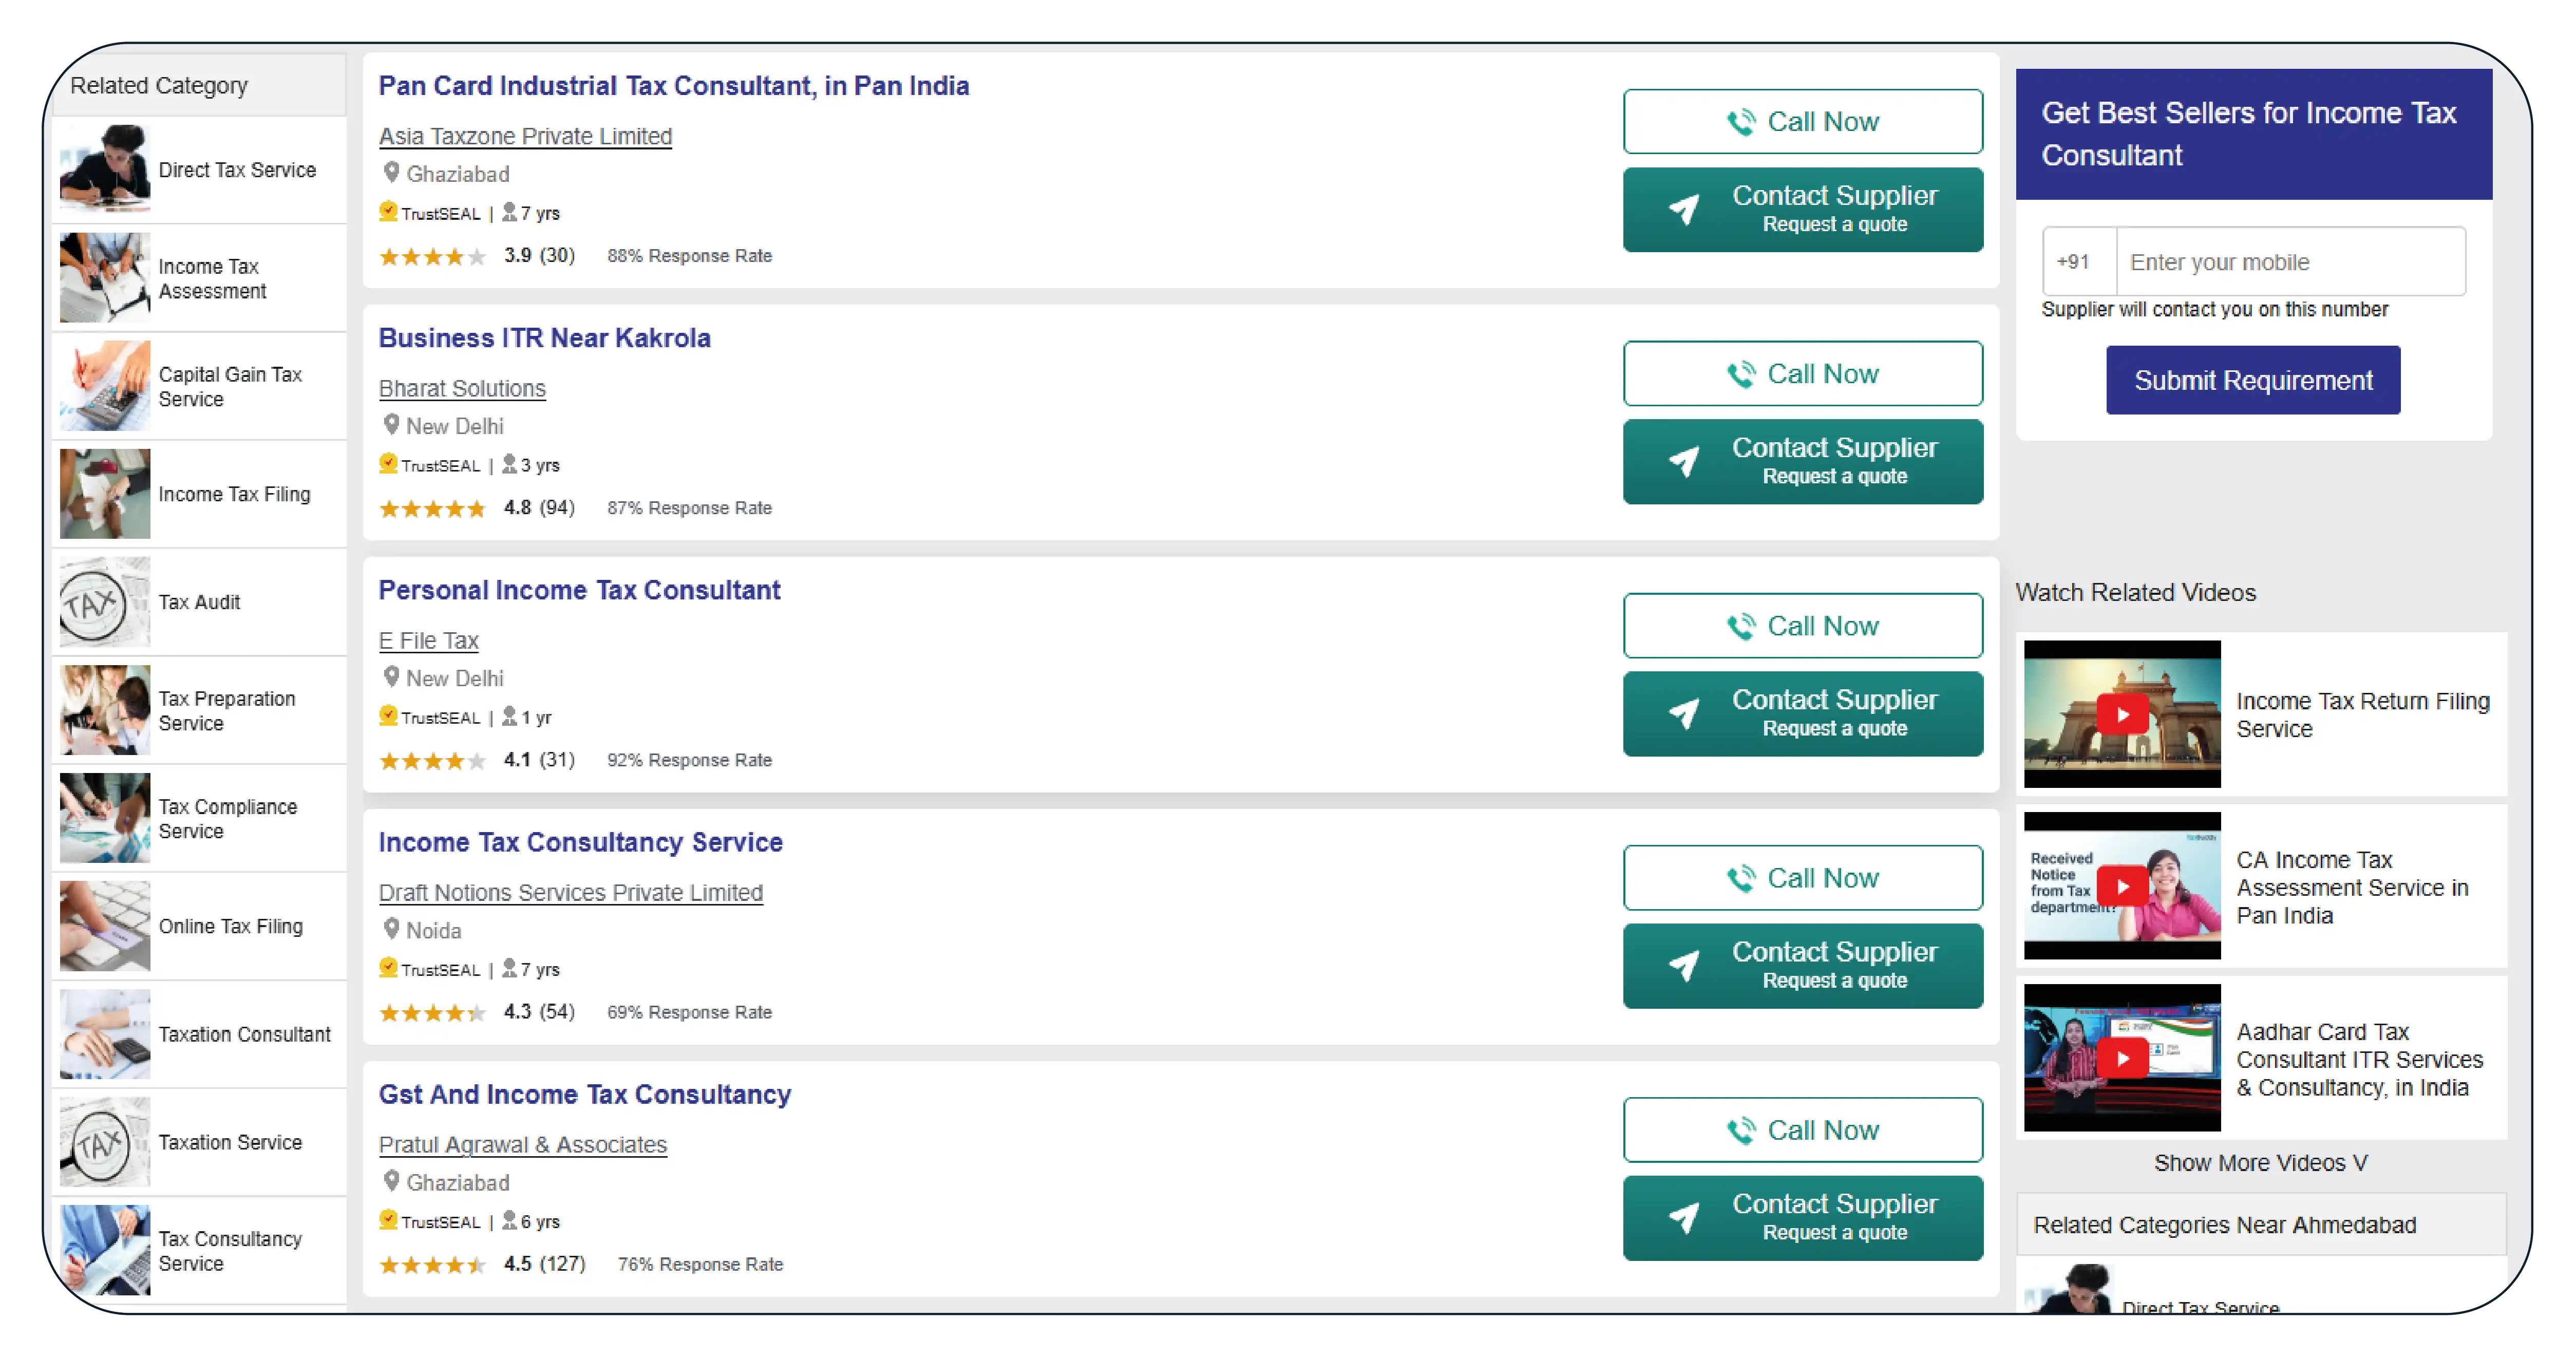Open Pan Card Industrial Tax Consultant listing title
Viewport: 2576px width, 1357px height.
(x=673, y=86)
